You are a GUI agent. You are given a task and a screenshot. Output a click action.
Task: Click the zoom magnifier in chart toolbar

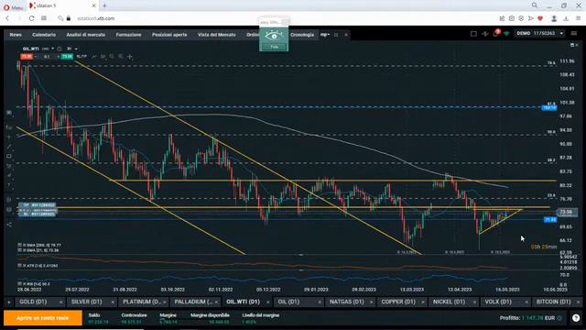point(121,57)
